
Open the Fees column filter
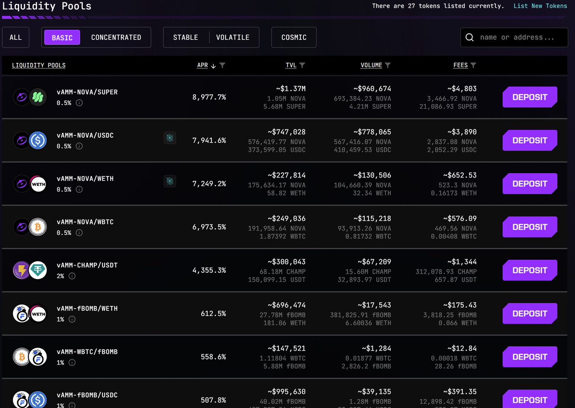coord(473,66)
